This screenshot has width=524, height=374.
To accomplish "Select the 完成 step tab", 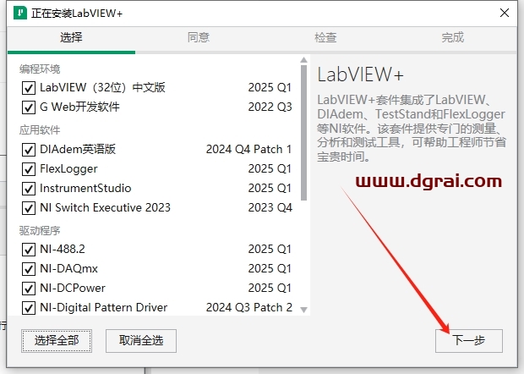I will coord(453,37).
